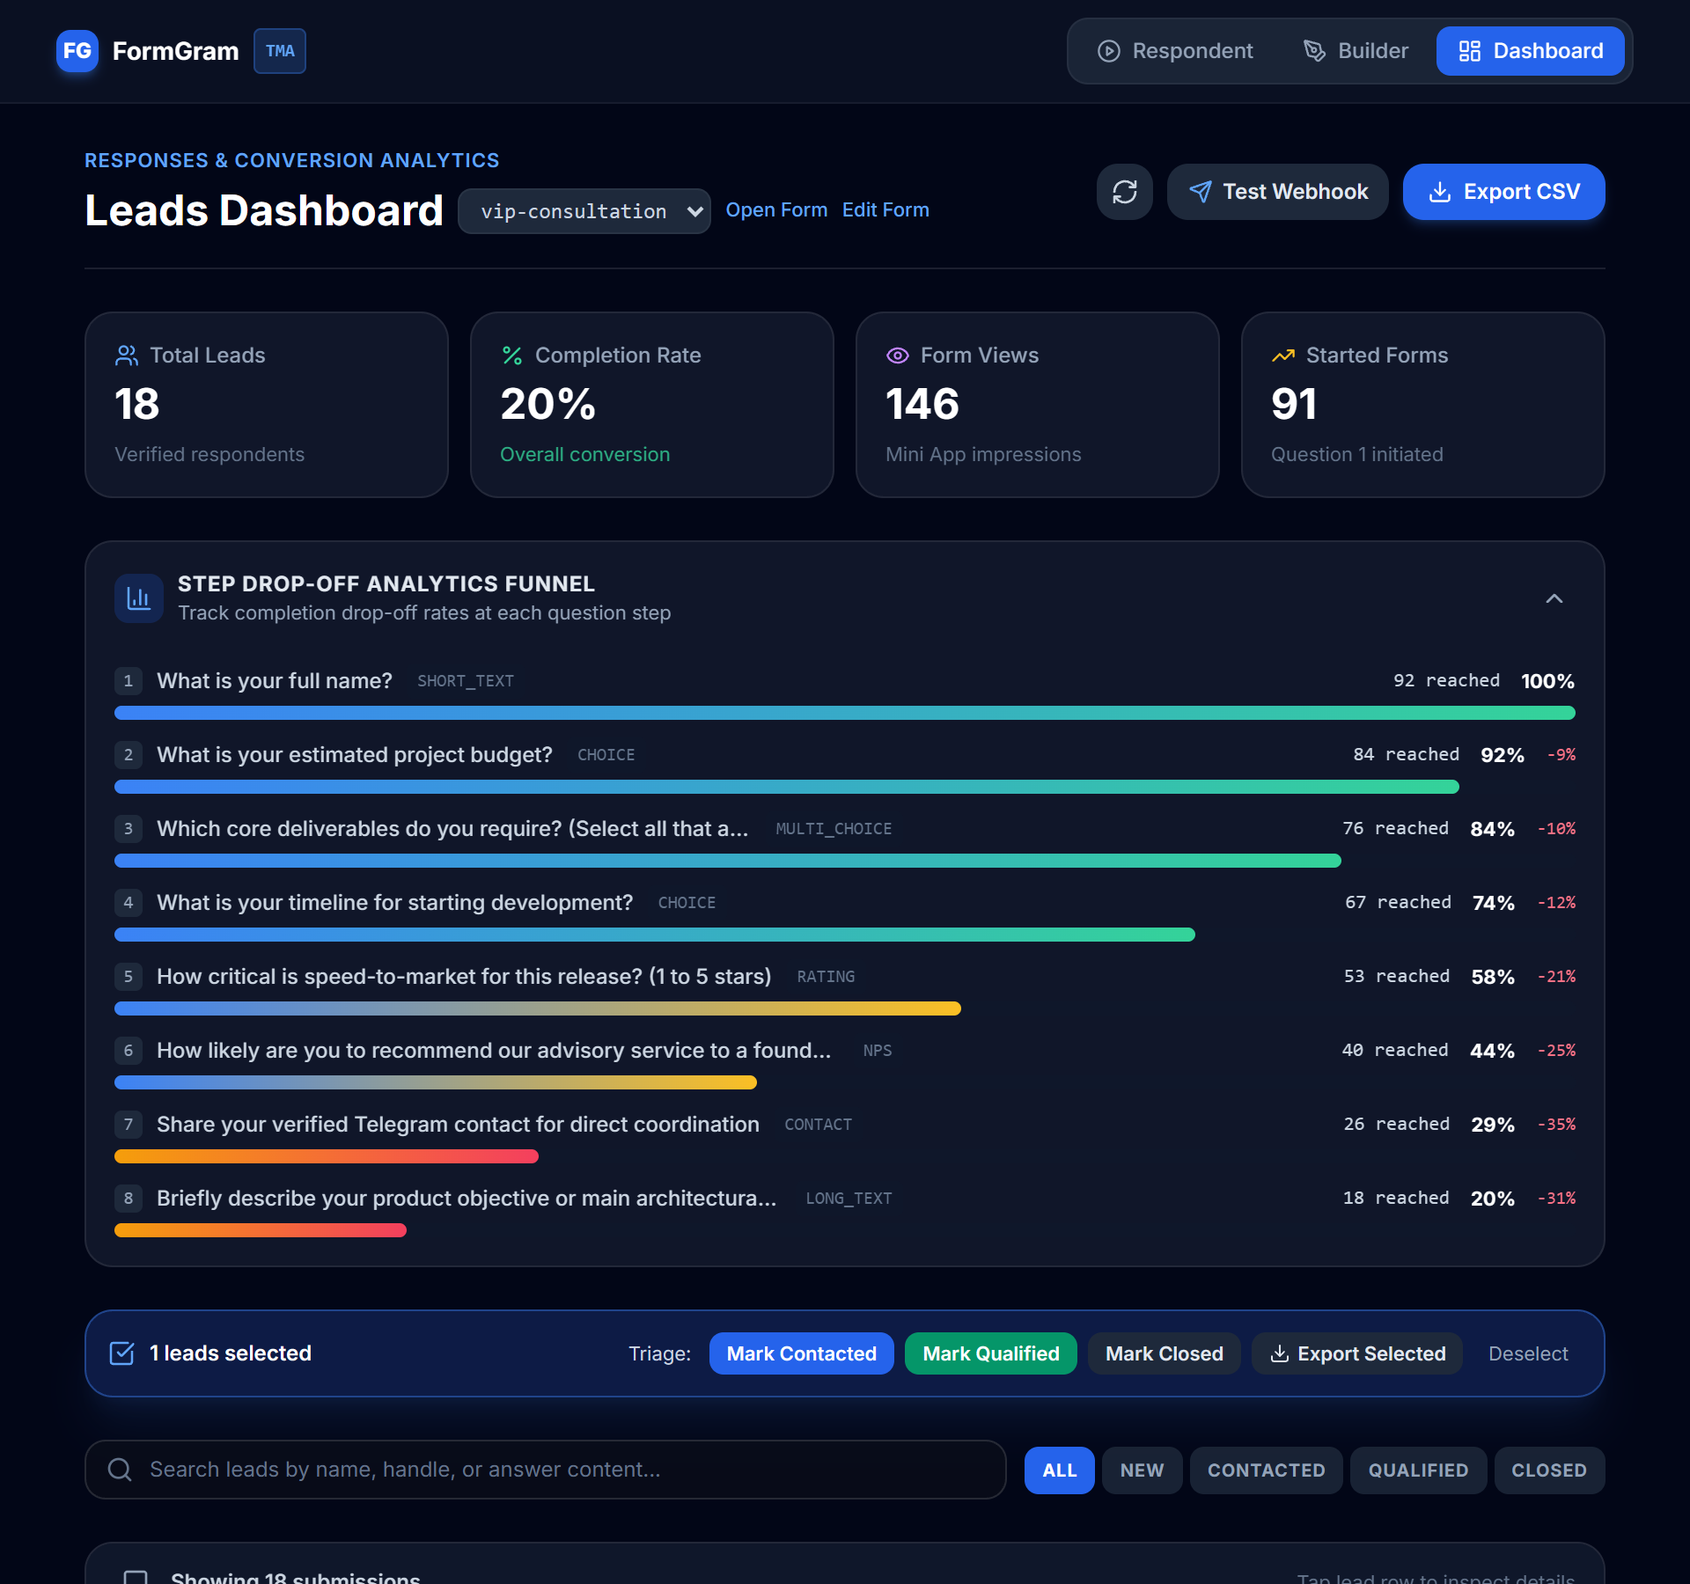The width and height of the screenshot is (1690, 1584).
Task: Click the refresh data icon button
Action: pyautogui.click(x=1125, y=192)
